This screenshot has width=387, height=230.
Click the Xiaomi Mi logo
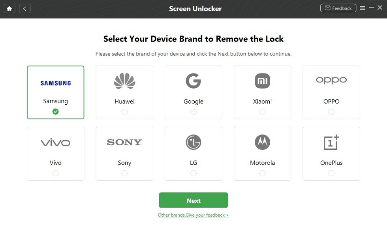point(262,80)
